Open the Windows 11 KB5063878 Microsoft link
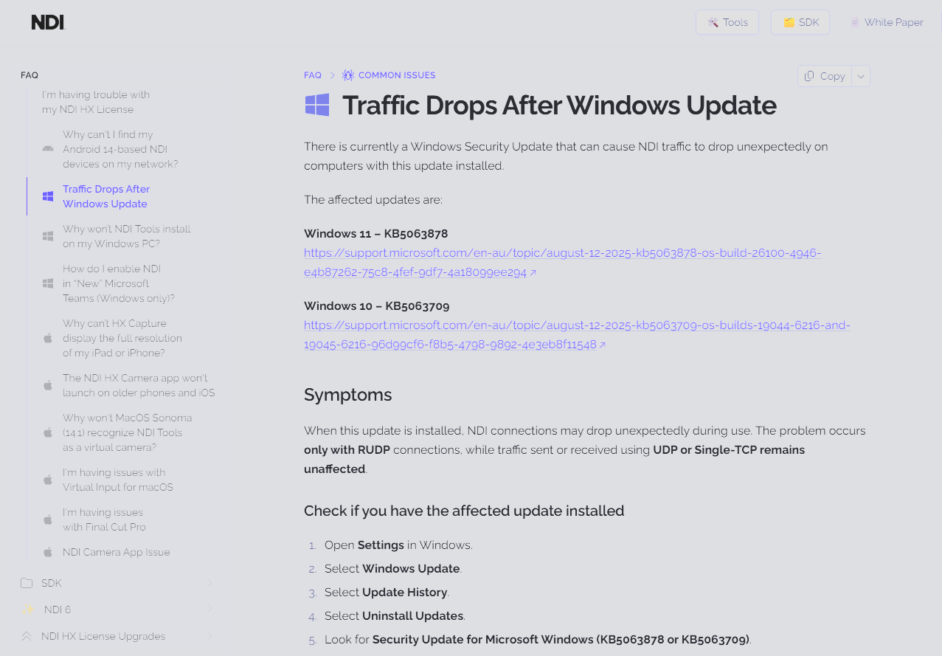This screenshot has width=942, height=656. pos(562,263)
